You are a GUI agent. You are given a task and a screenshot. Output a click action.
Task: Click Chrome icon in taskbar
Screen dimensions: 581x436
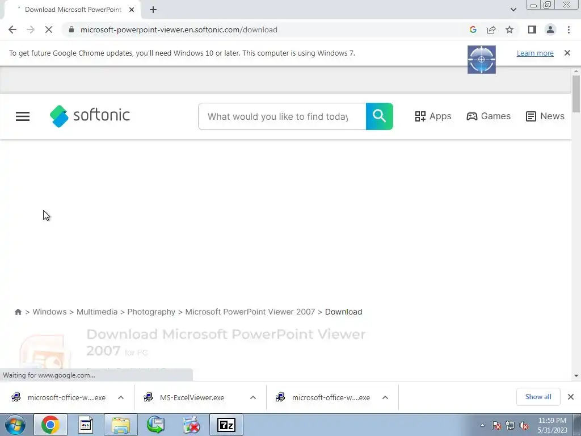50,425
